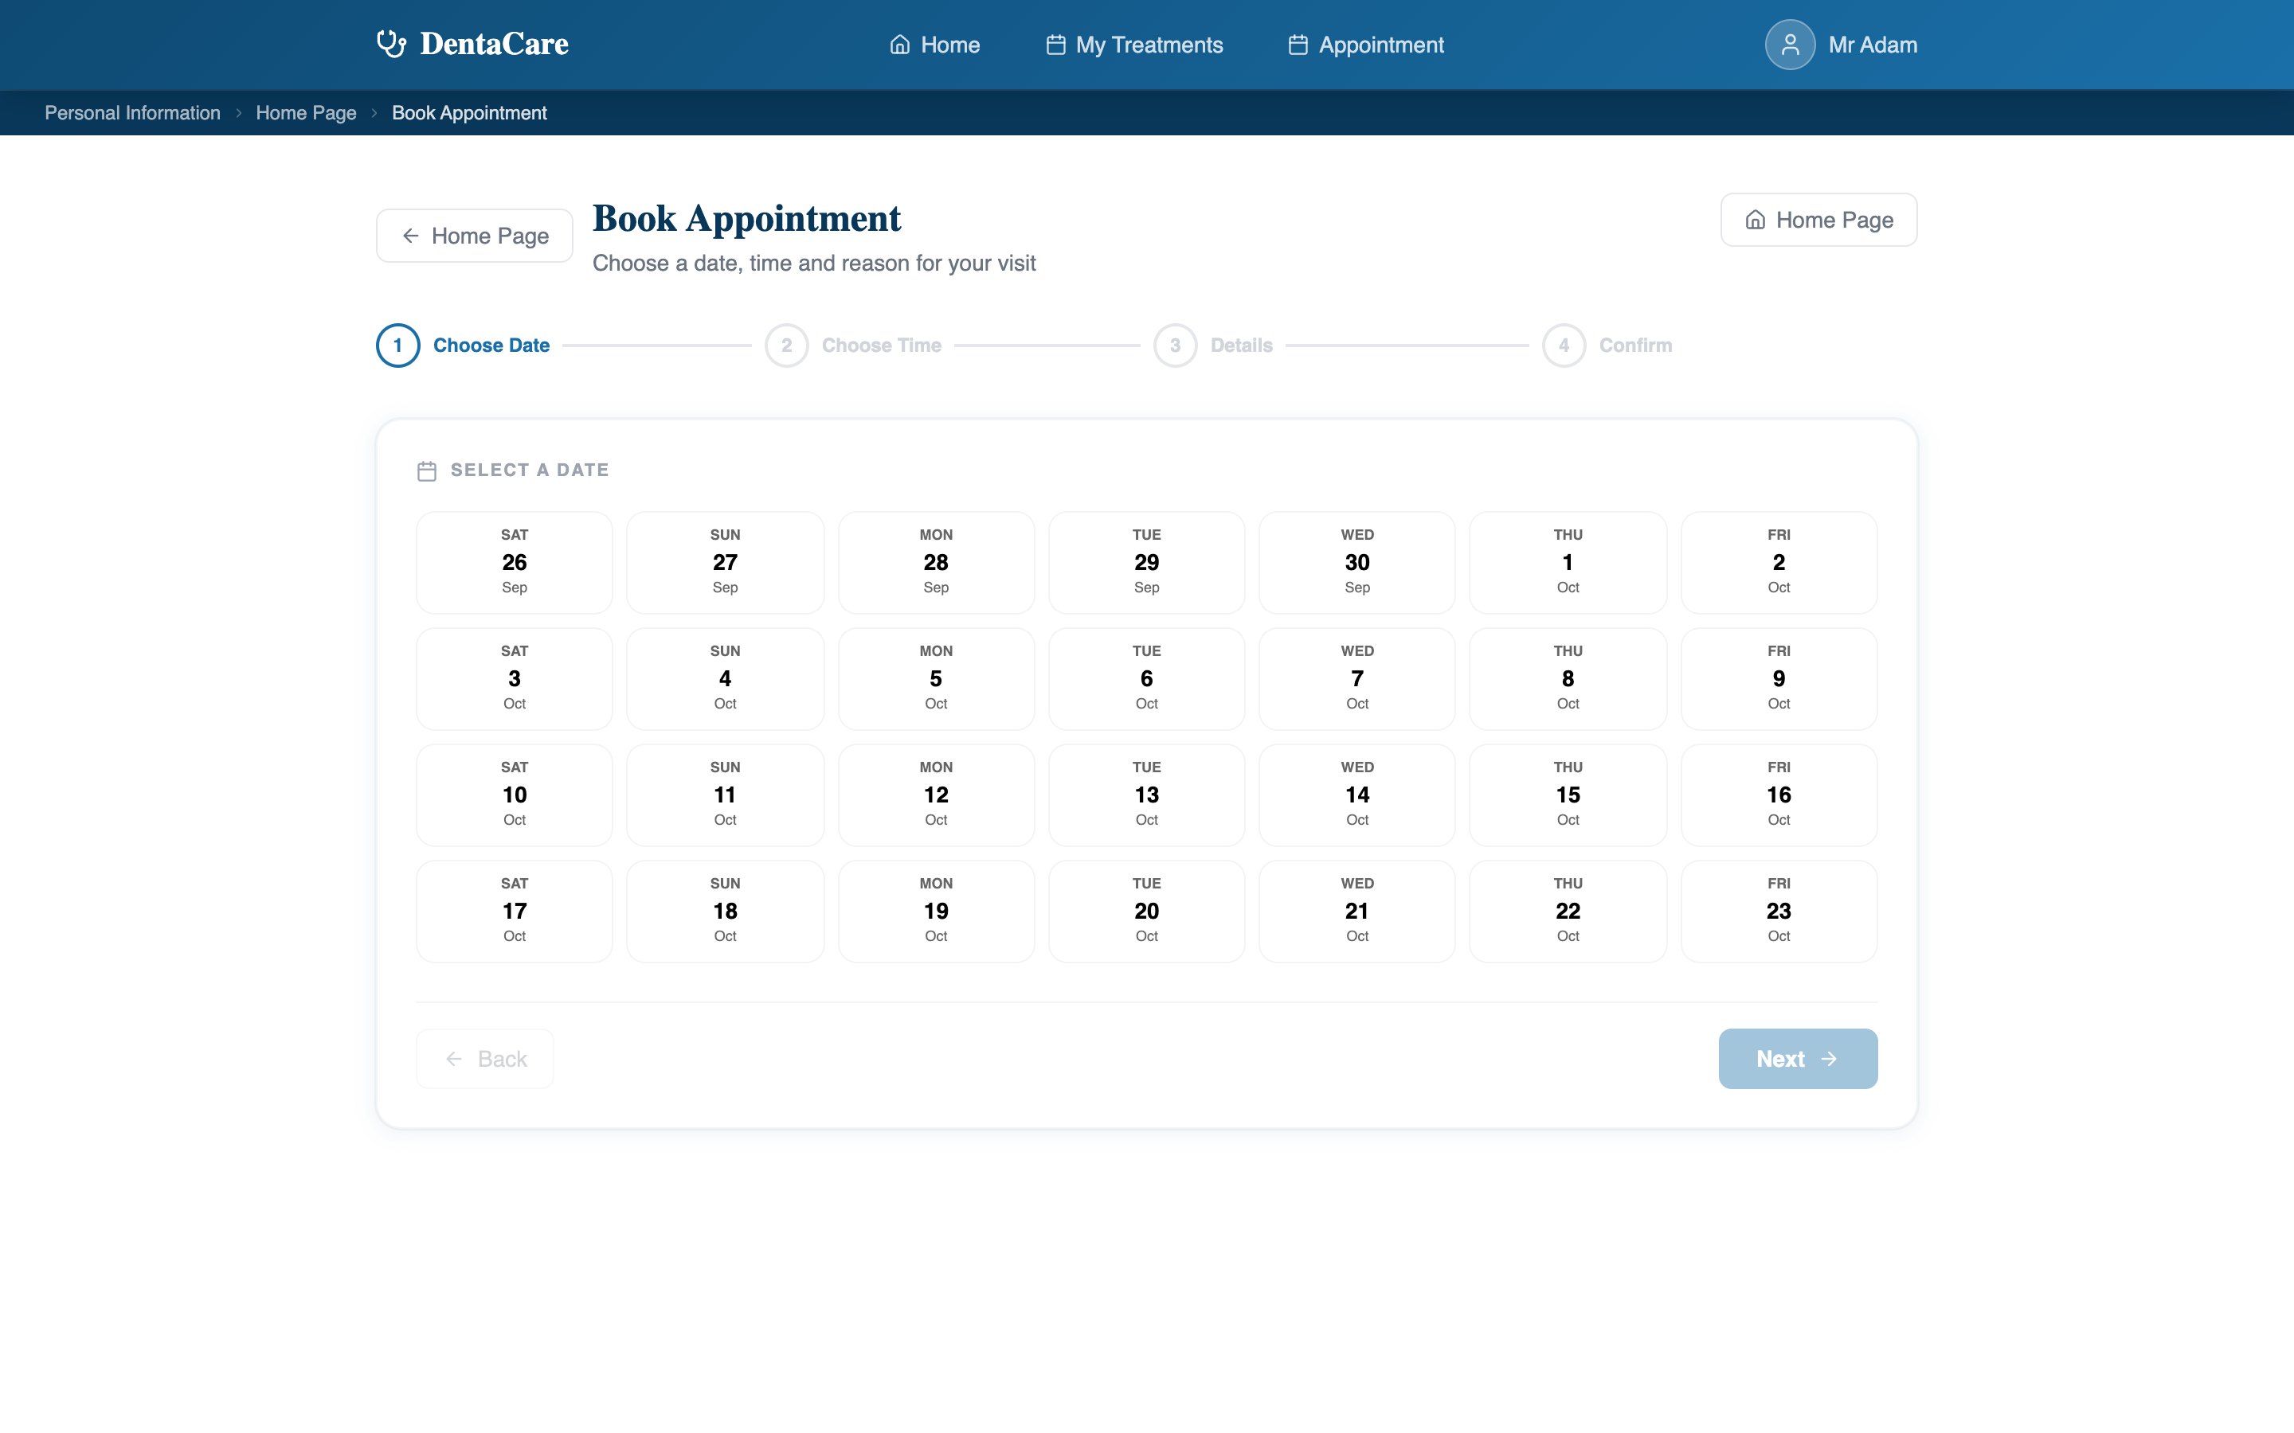
Task: Pick Saturday 3 Oct
Action: tap(515, 678)
